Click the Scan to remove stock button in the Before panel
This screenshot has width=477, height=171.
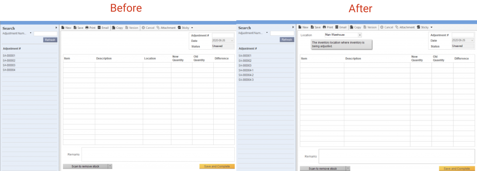coord(86,166)
